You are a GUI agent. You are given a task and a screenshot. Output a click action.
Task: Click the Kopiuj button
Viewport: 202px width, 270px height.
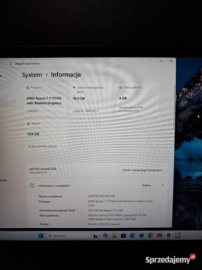point(146,185)
